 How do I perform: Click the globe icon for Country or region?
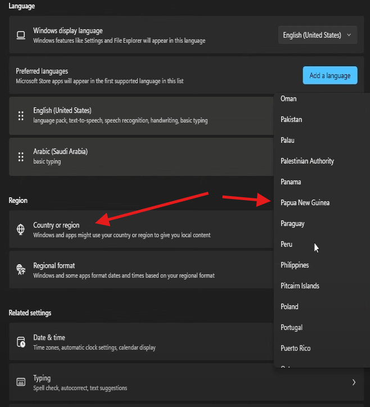tap(21, 229)
